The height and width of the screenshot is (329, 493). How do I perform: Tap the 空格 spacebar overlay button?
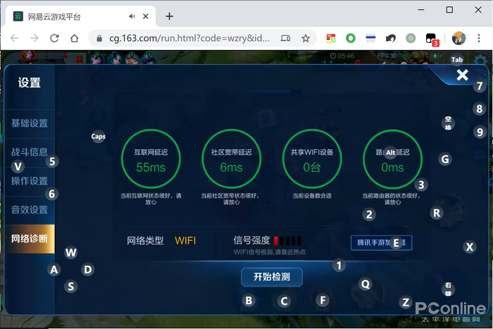[x=448, y=123]
